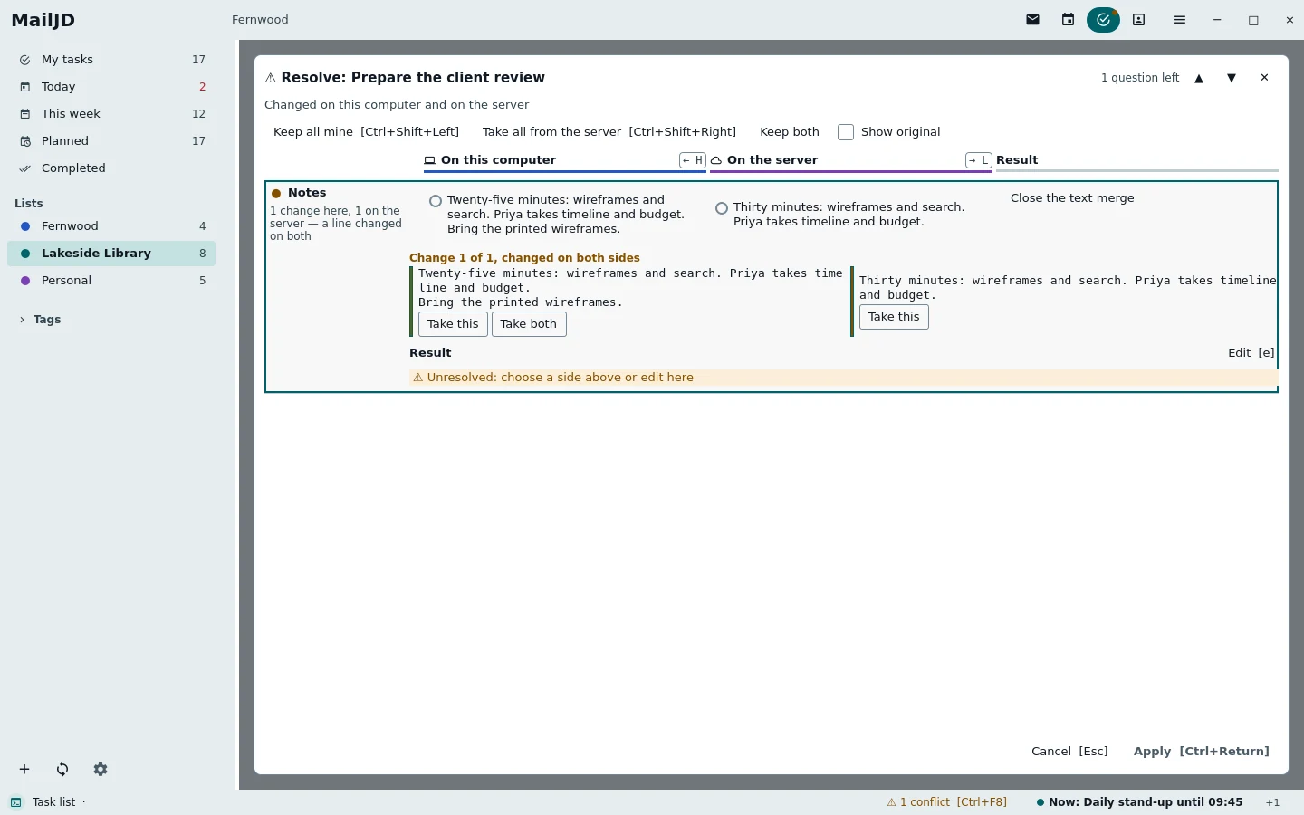Go to previous question up arrow

coord(1199,79)
